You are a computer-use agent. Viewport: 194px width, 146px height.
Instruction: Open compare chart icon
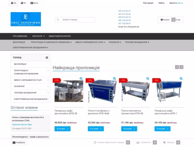tap(138, 142)
